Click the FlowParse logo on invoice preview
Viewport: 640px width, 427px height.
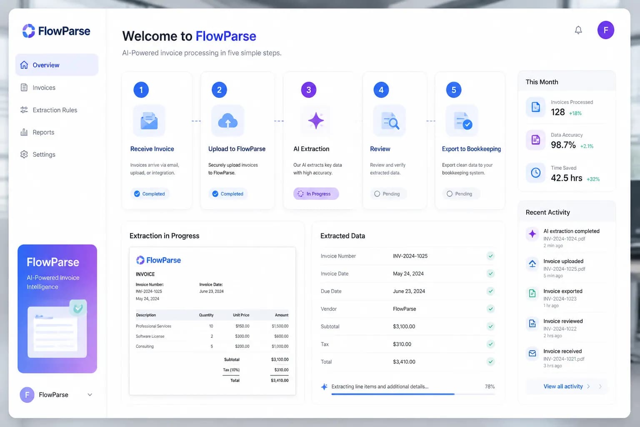pos(158,260)
